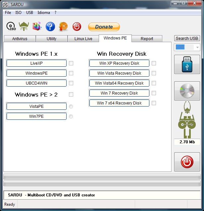Viewport: 204px width, 211px height.
Task: Open the File menu
Action: [x=8, y=13]
